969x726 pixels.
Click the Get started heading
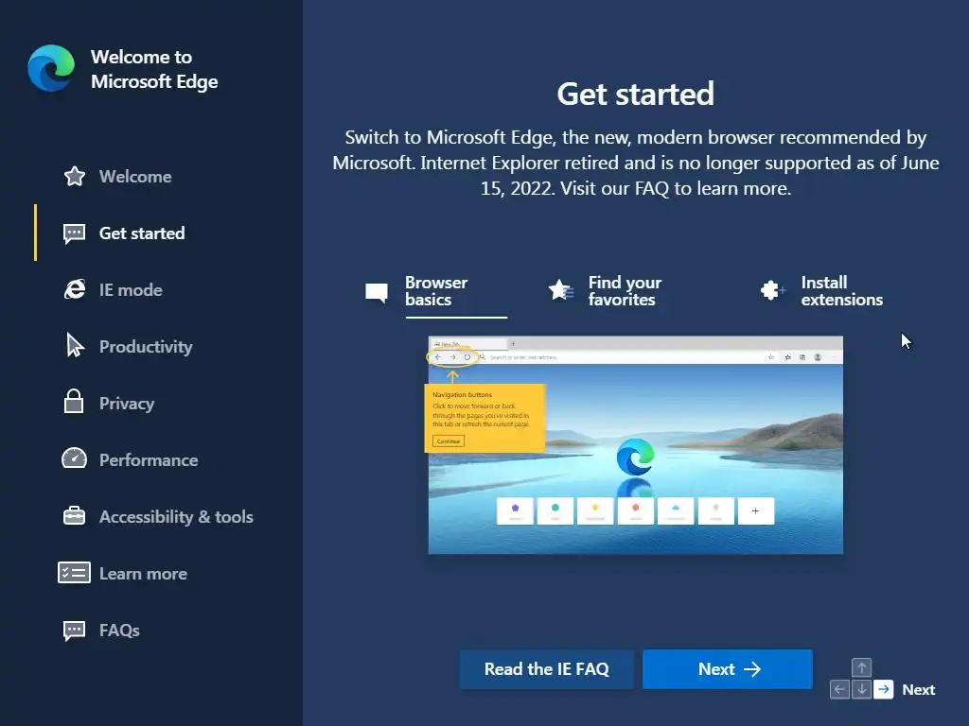635,94
